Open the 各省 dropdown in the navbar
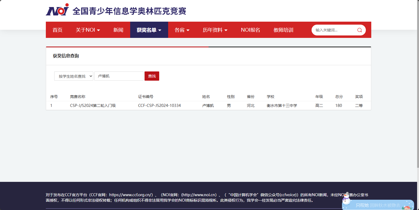Viewport: 419px width, 210px height. pyautogui.click(x=182, y=30)
